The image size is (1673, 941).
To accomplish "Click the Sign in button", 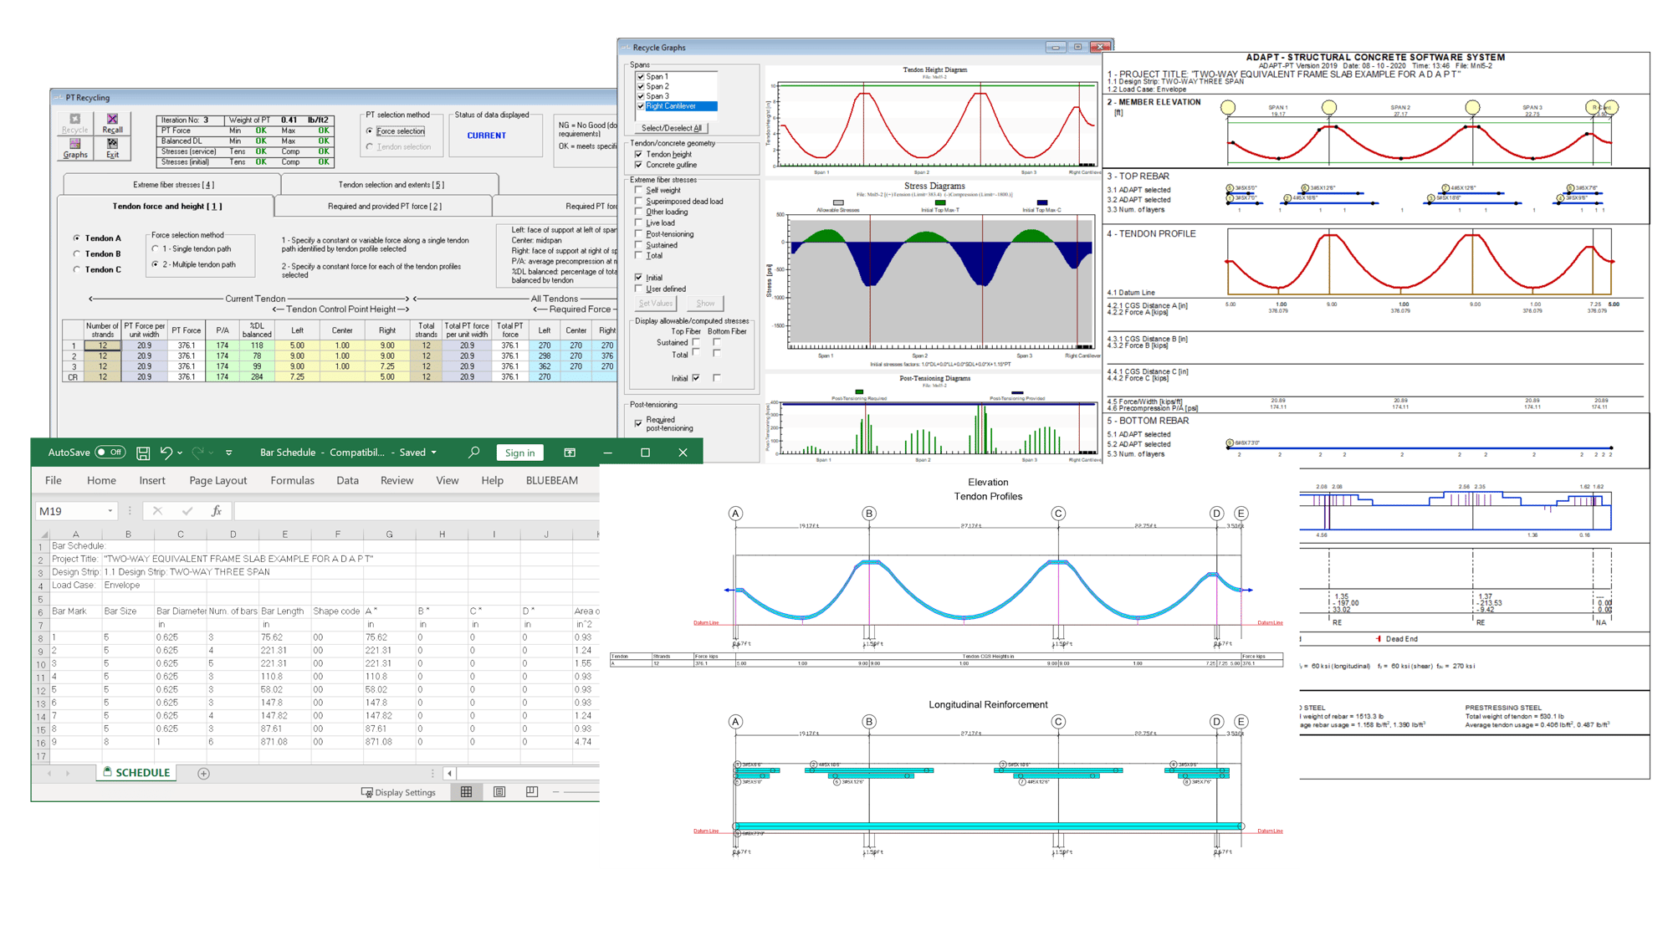I will click(x=519, y=453).
